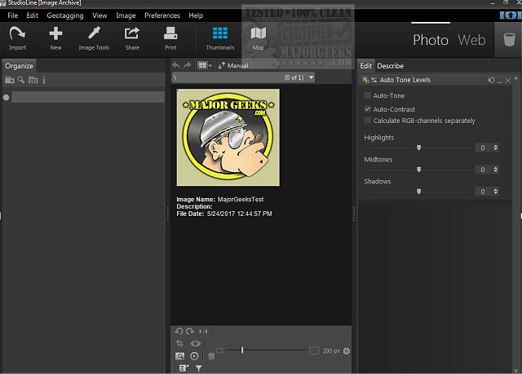Uncheck the Auto-Contrast checkbox
This screenshot has width=522, height=374.
368,108
